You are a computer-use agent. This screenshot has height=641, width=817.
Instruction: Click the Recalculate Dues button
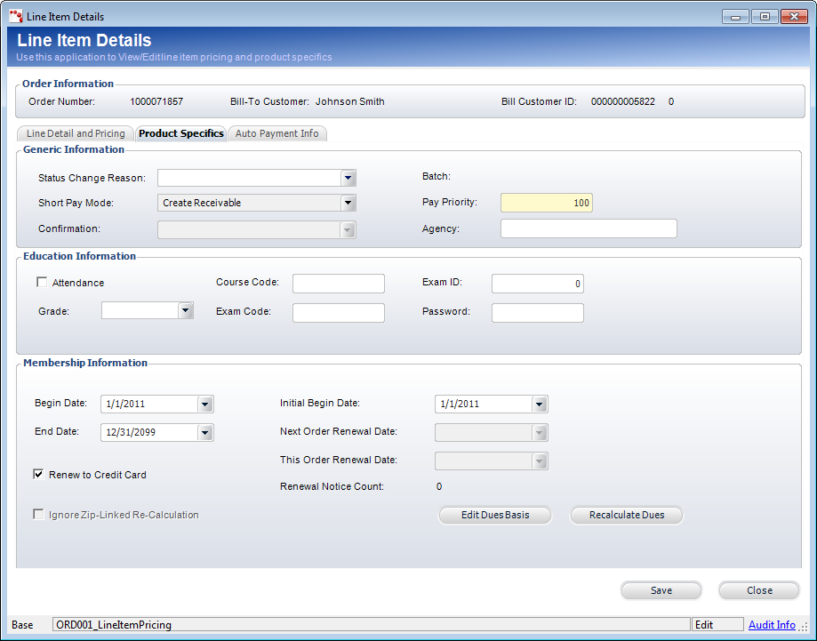[x=626, y=515]
